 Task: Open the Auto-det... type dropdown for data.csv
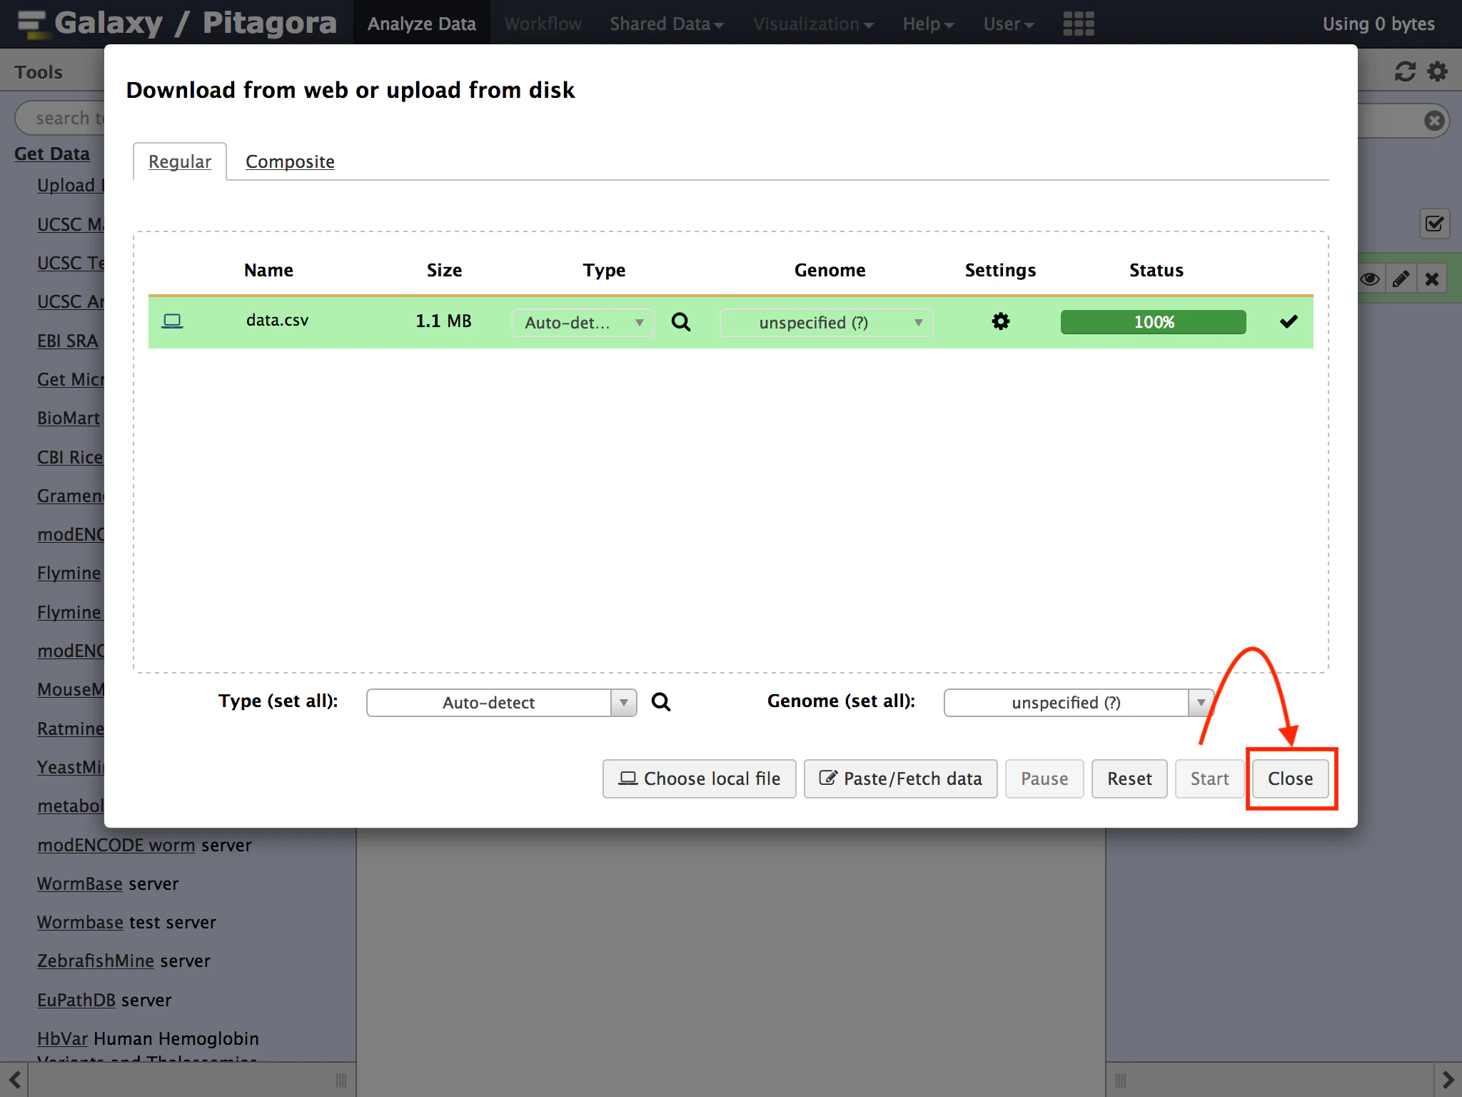pyautogui.click(x=583, y=323)
